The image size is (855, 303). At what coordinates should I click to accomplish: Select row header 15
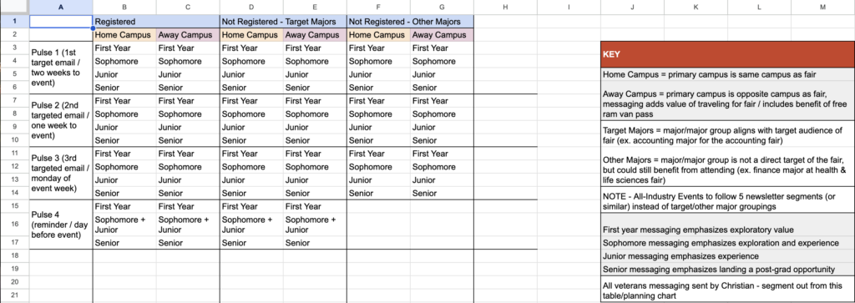[x=15, y=206]
